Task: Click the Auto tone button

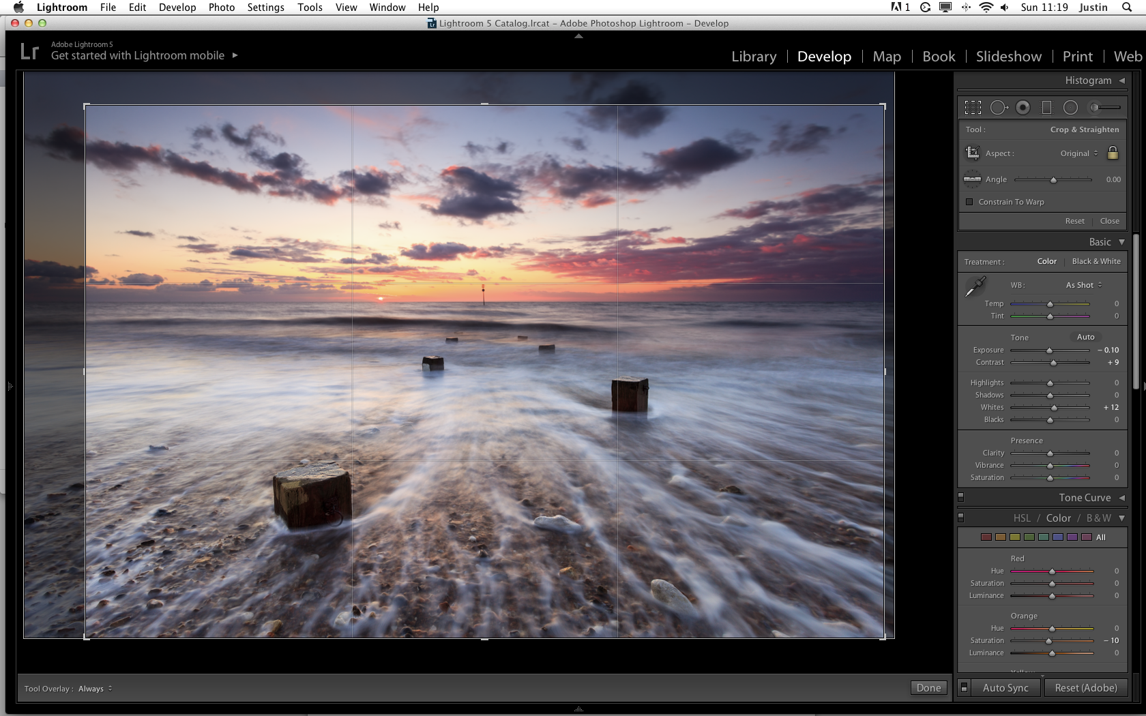Action: tap(1085, 337)
